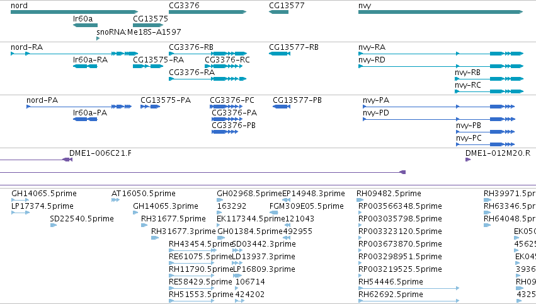536x304 pixels.
Task: Click the CG3376-PA protein label
Action: [x=234, y=113]
